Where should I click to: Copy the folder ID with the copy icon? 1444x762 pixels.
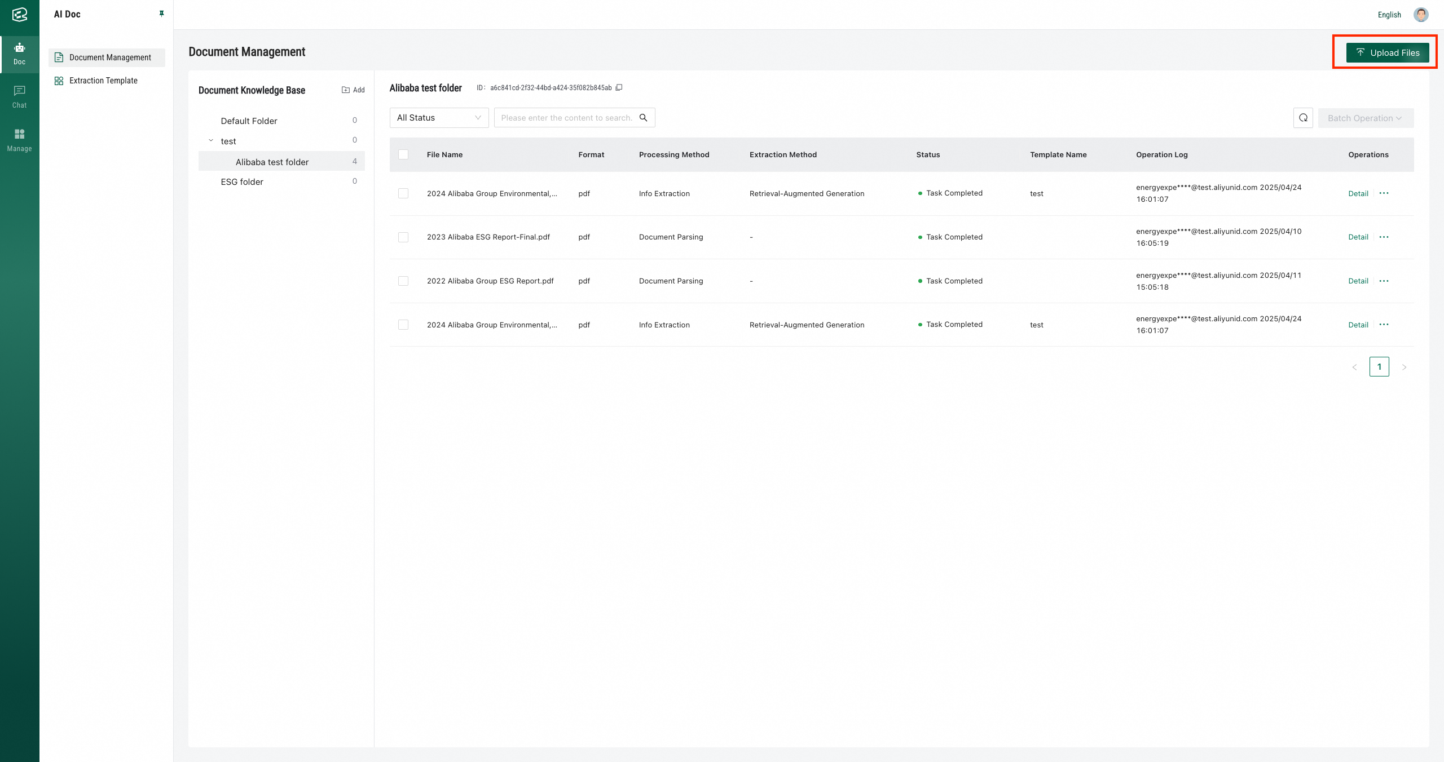coord(619,87)
